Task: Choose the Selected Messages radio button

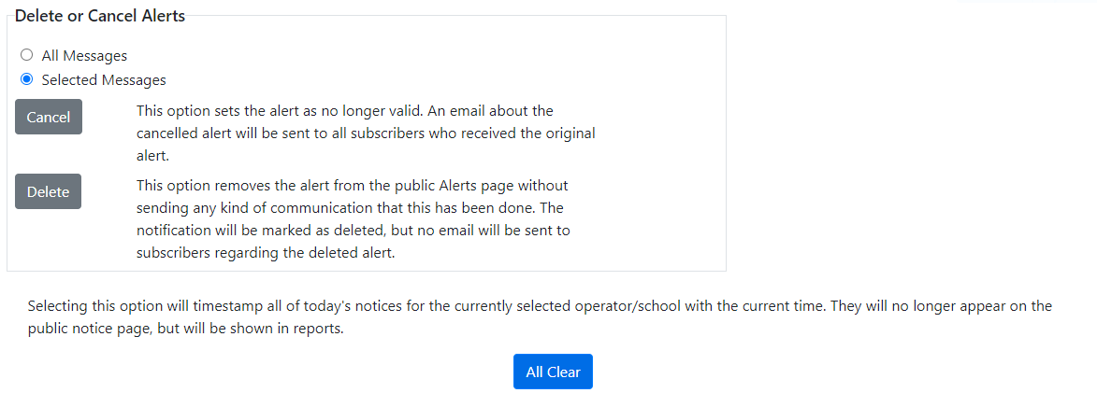Action: click(x=26, y=79)
